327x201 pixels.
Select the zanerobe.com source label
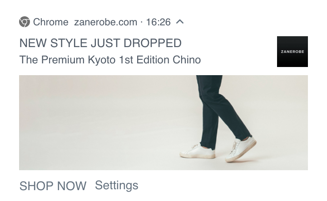point(105,22)
